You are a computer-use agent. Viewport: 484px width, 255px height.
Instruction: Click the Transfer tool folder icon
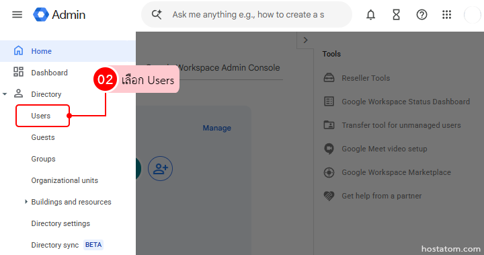329,125
